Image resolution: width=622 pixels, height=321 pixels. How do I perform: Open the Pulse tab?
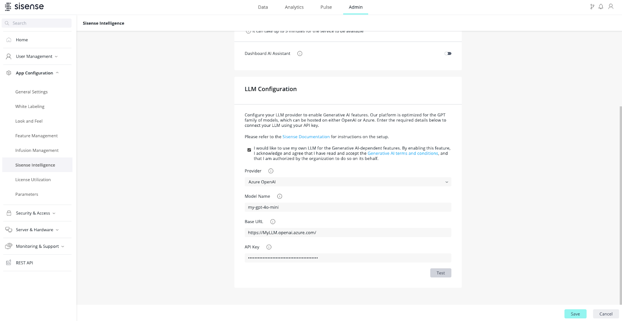326,7
